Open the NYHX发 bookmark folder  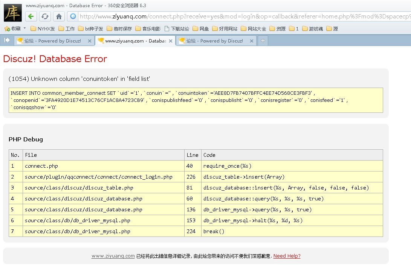coord(43,29)
